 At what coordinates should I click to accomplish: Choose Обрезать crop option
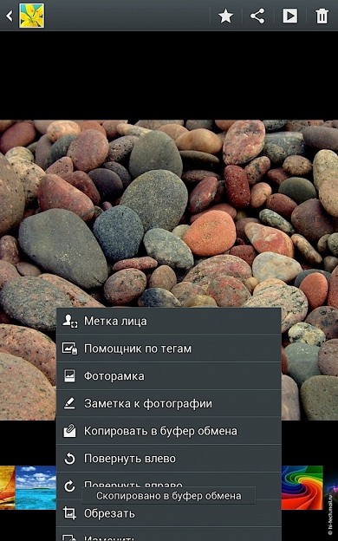point(169,514)
